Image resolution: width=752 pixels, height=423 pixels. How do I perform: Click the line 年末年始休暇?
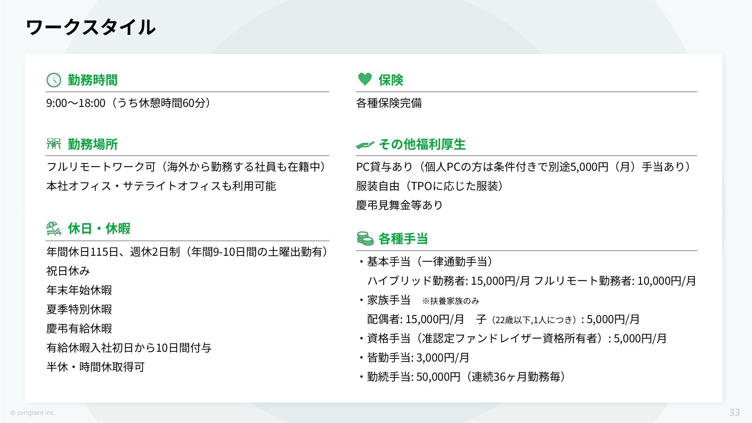(x=79, y=290)
